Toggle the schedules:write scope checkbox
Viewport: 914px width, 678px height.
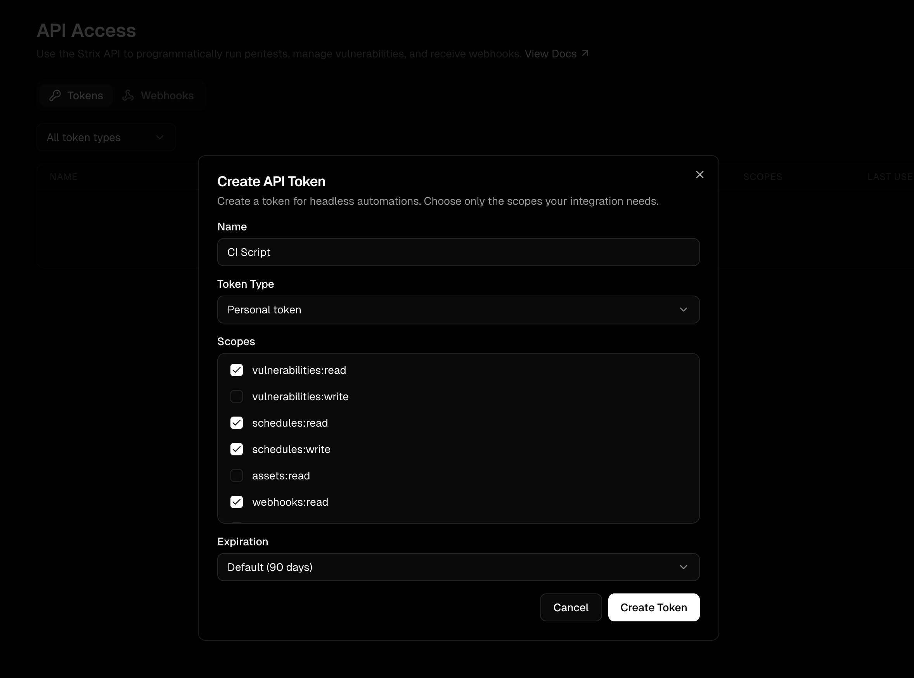tap(237, 450)
